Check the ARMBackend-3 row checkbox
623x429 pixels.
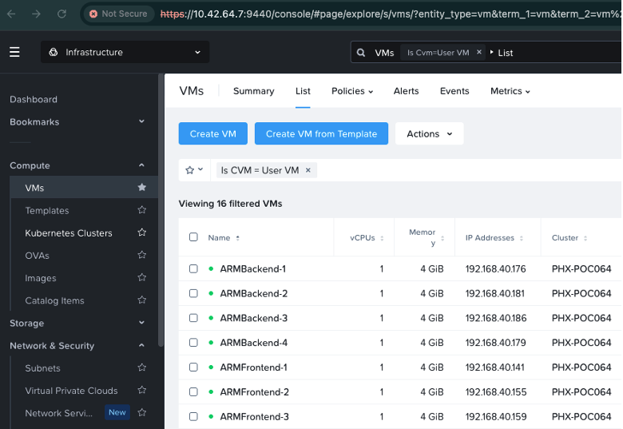coord(193,318)
